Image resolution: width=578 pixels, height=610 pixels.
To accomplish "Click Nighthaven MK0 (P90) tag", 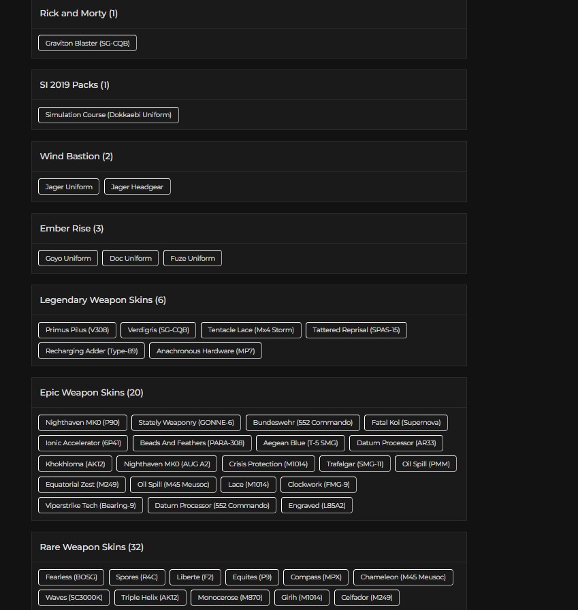I will click(83, 423).
